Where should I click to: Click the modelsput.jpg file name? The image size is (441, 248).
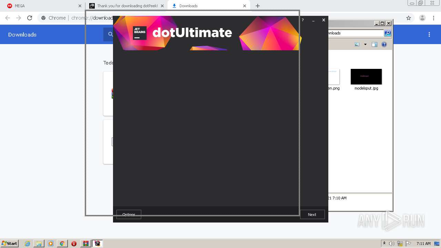tap(366, 88)
